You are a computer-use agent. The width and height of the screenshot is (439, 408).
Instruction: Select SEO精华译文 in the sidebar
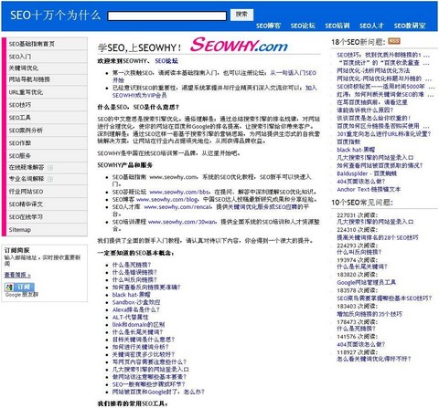(47, 204)
